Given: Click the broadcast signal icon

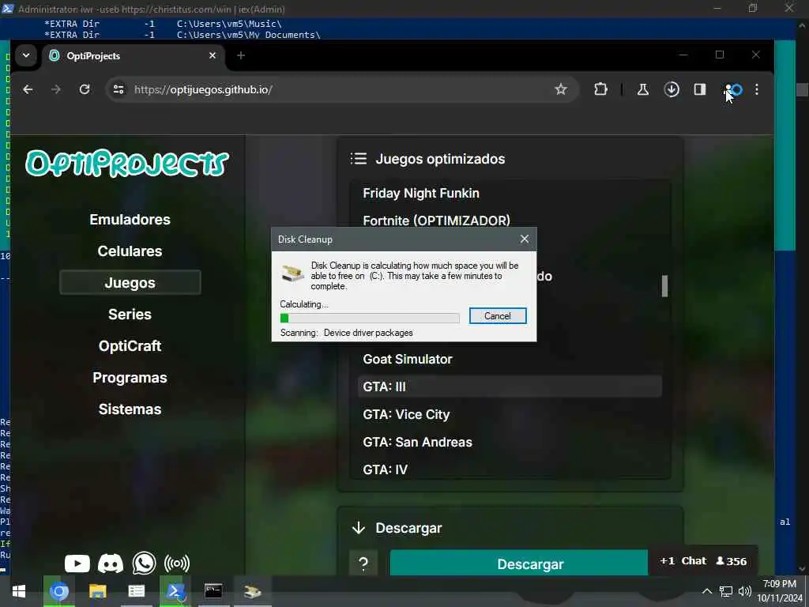Looking at the screenshot, I should pos(177,563).
